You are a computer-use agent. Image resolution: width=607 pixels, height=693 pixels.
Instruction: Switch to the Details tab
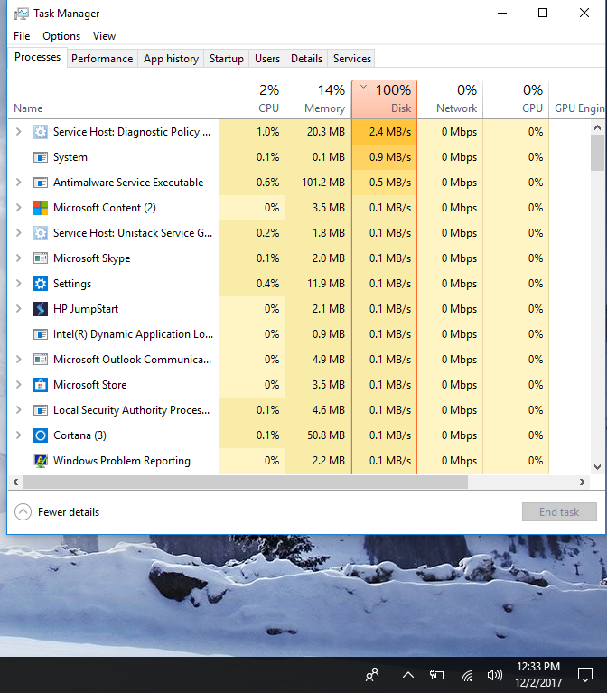point(306,59)
